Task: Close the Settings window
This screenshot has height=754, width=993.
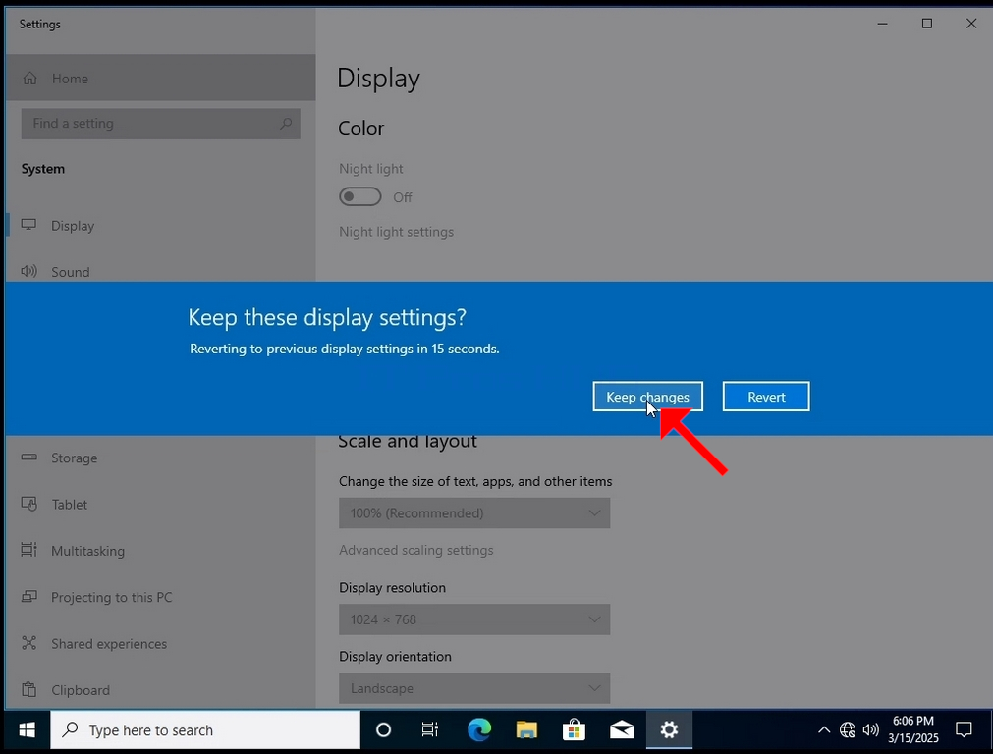Action: point(970,24)
